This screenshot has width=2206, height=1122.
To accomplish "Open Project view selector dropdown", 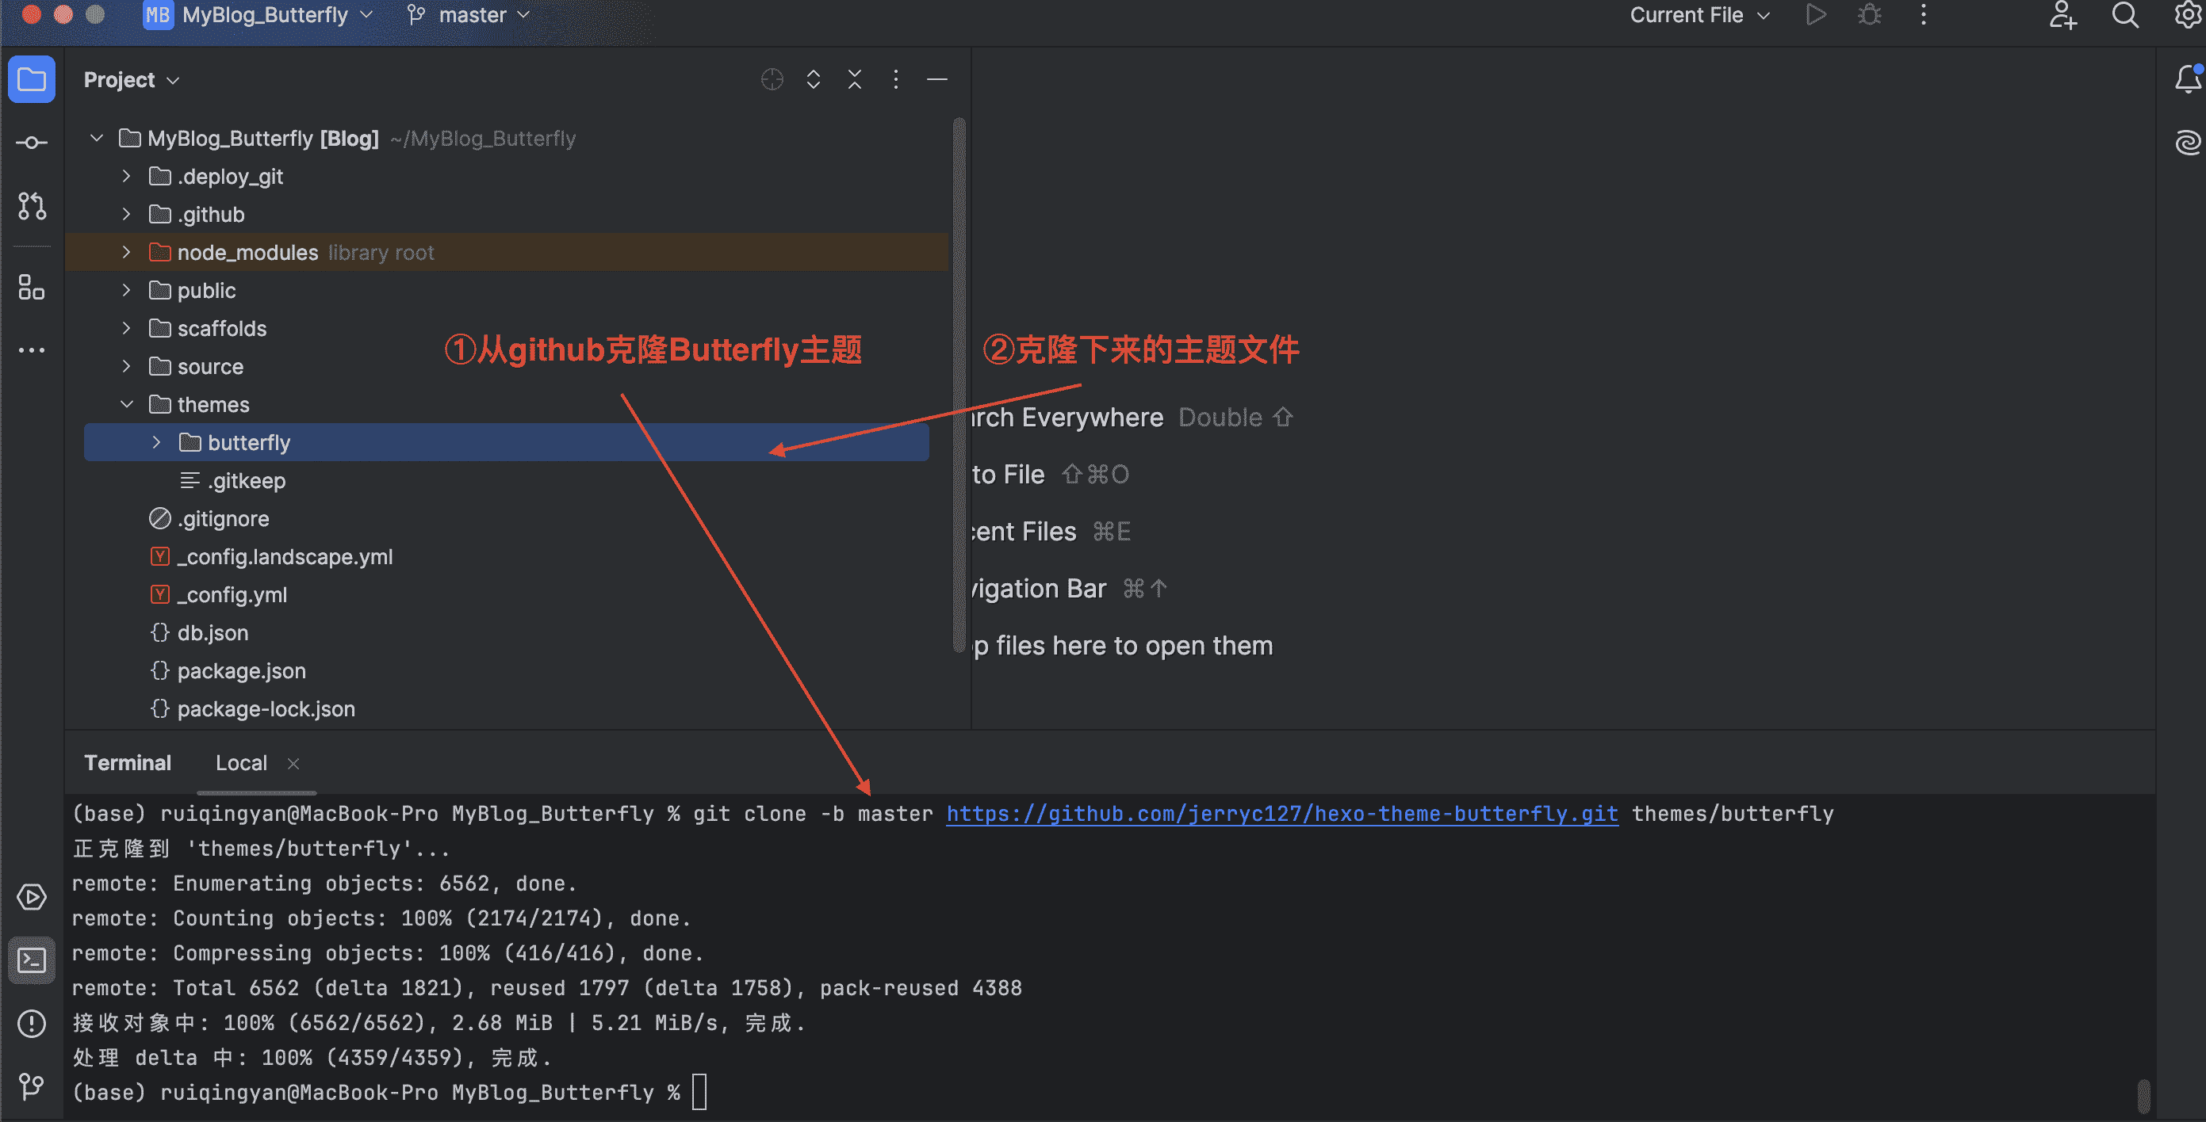I will click(131, 79).
